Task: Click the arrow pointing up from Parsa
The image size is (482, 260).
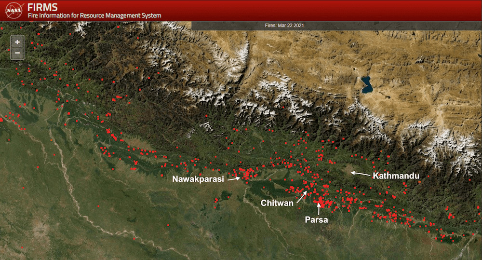Action: (x=318, y=208)
